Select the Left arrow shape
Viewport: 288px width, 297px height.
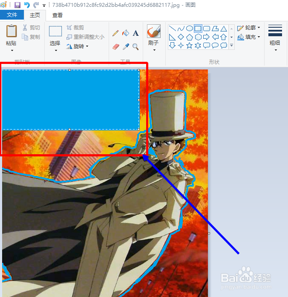[x=215, y=37]
